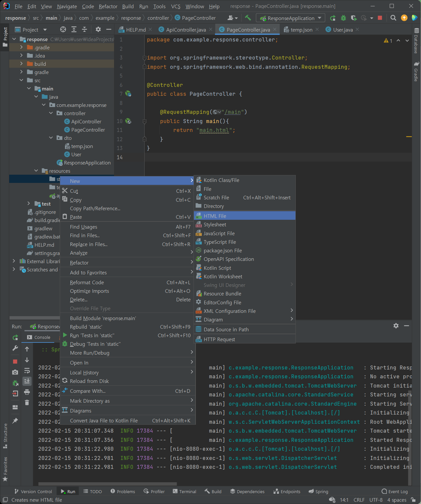
Task: Toggle scroll to end of console
Action: tap(27, 381)
